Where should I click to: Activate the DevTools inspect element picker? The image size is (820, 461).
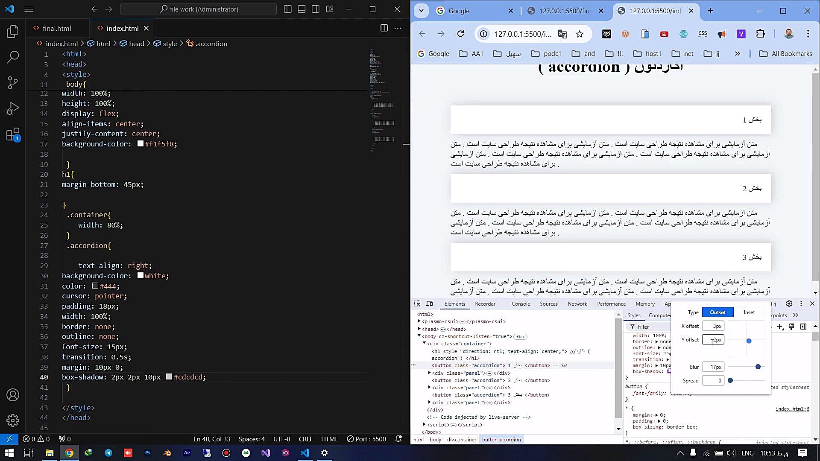[x=417, y=303]
